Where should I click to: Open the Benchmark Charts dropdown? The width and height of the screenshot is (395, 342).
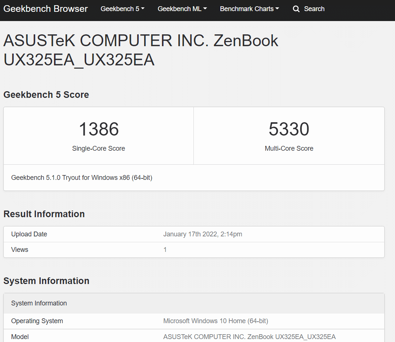[x=249, y=9]
